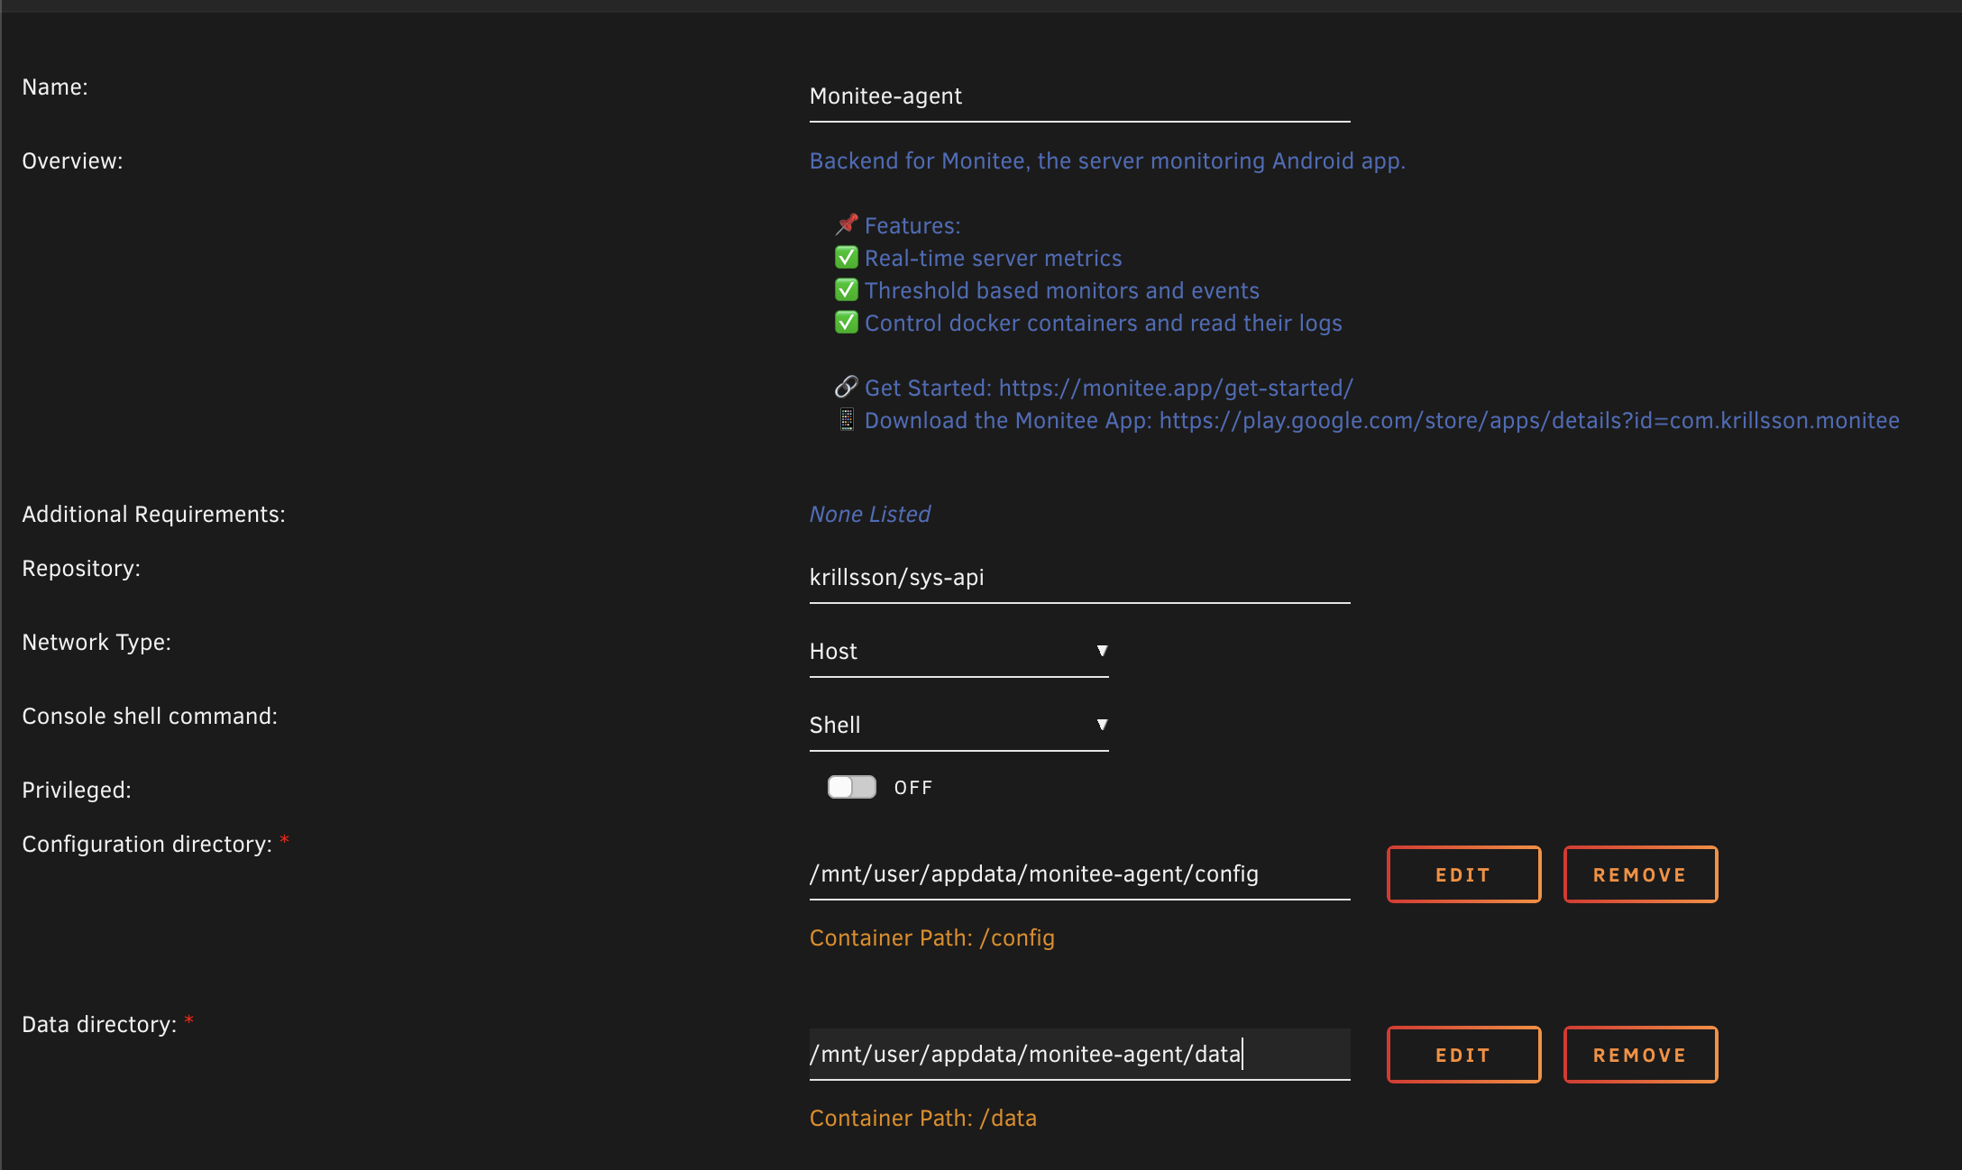Click the 'Features:' heading text
This screenshot has width=1962, height=1170.
[x=912, y=226]
